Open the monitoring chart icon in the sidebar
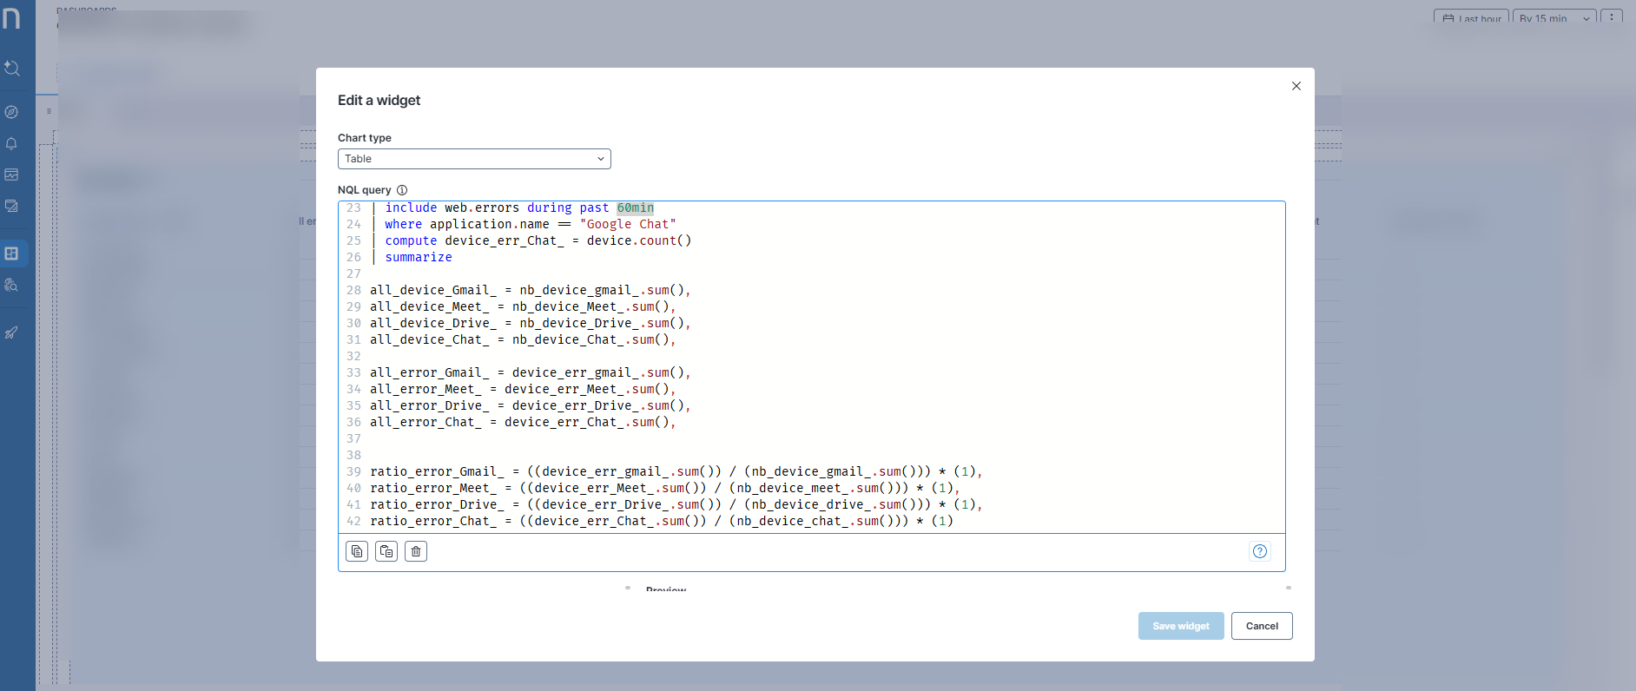The width and height of the screenshot is (1636, 691). [x=11, y=174]
